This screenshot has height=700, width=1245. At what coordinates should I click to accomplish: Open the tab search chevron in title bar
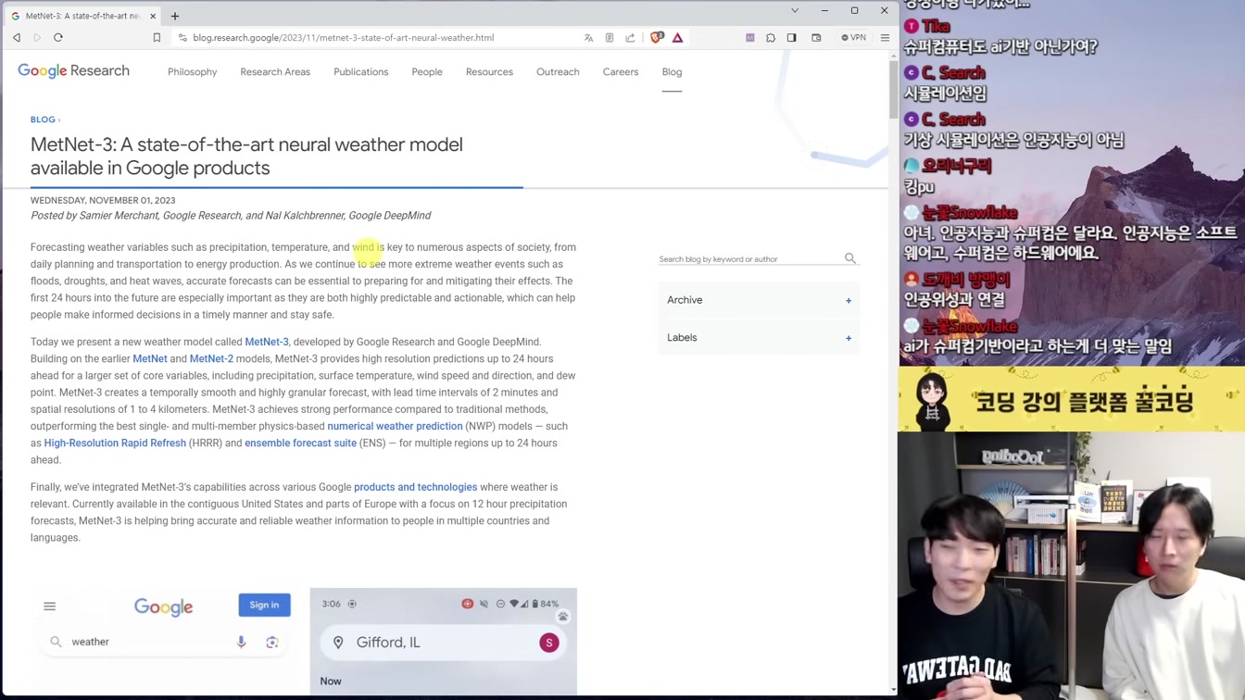tap(795, 10)
